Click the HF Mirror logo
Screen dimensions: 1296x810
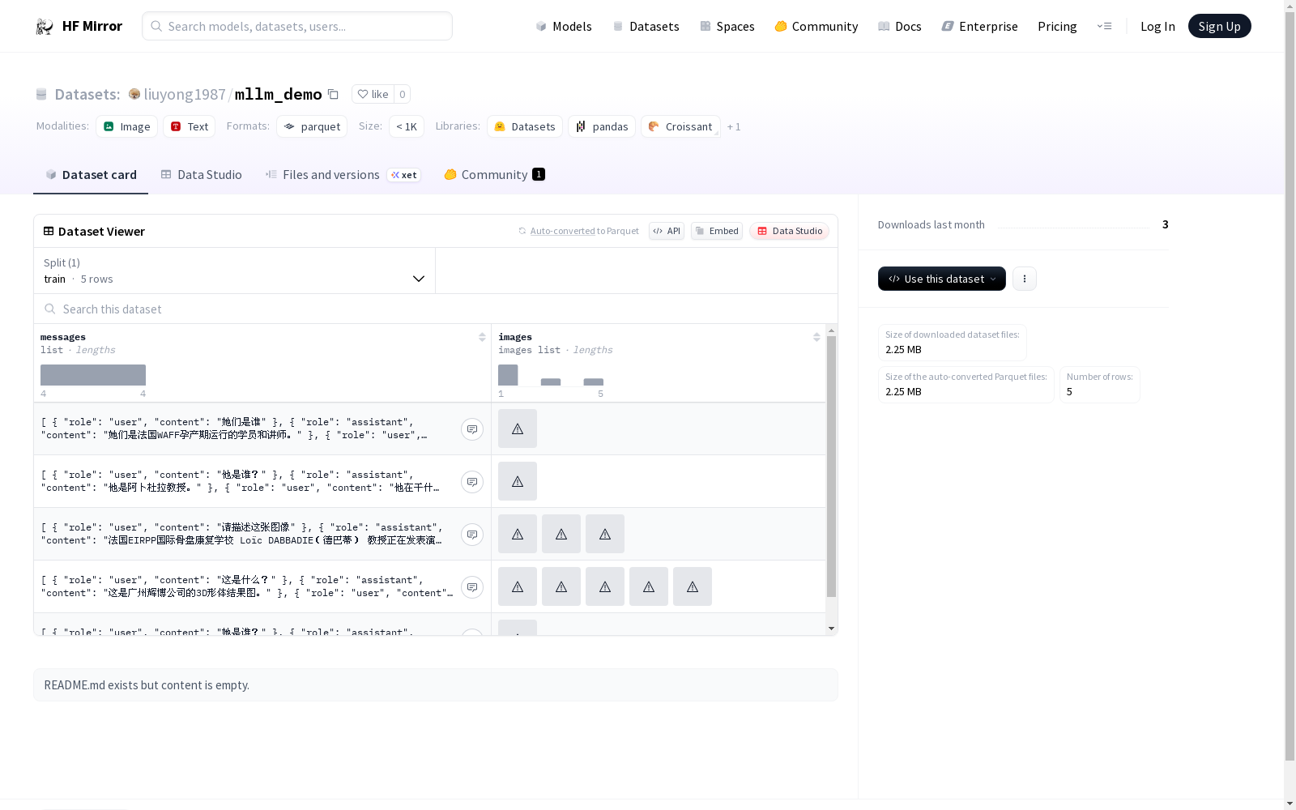coord(79,26)
